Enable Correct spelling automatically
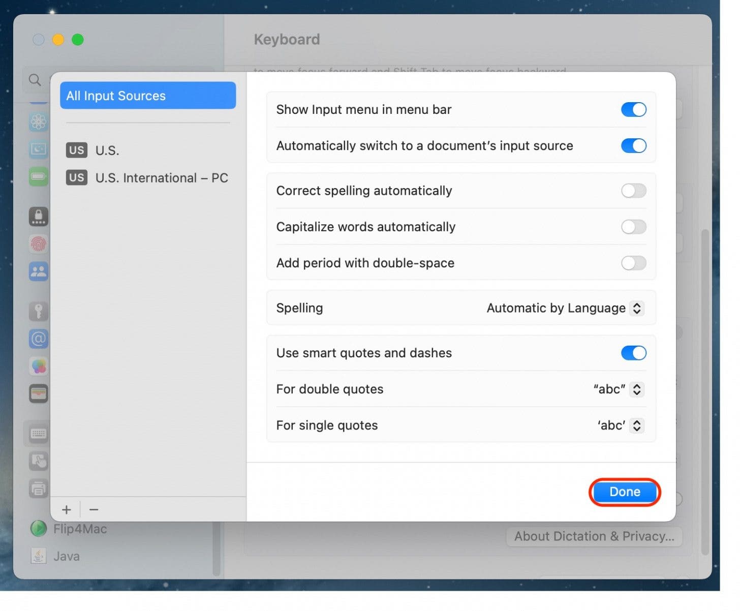 [x=633, y=191]
